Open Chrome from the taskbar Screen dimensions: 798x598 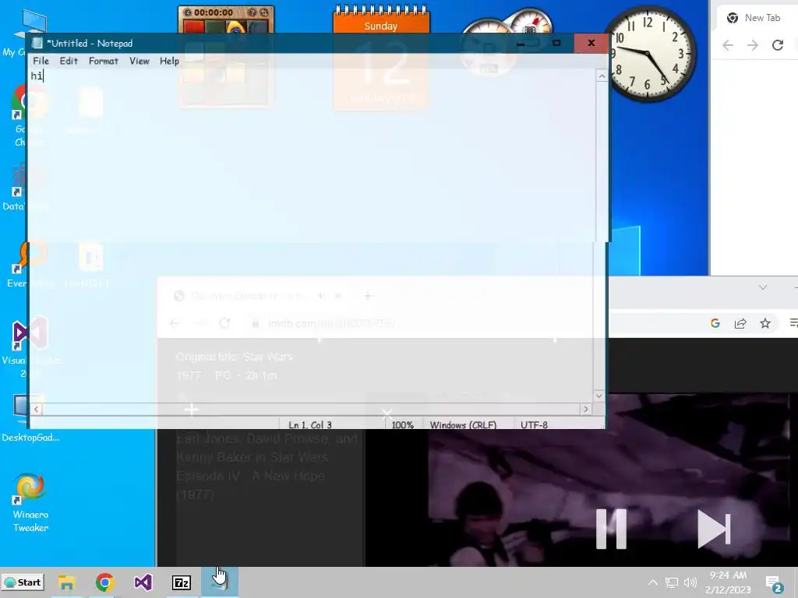click(105, 582)
